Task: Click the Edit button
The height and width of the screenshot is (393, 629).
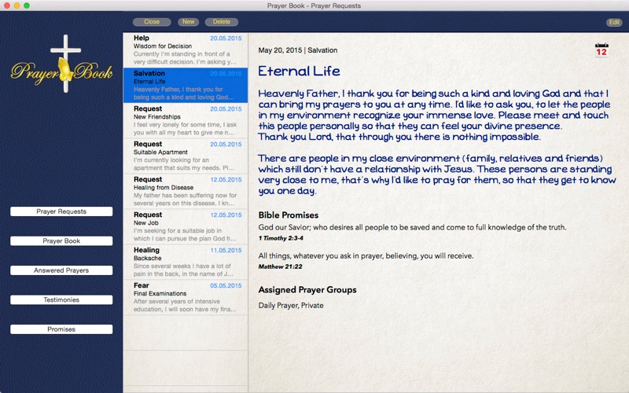Action: [x=614, y=22]
